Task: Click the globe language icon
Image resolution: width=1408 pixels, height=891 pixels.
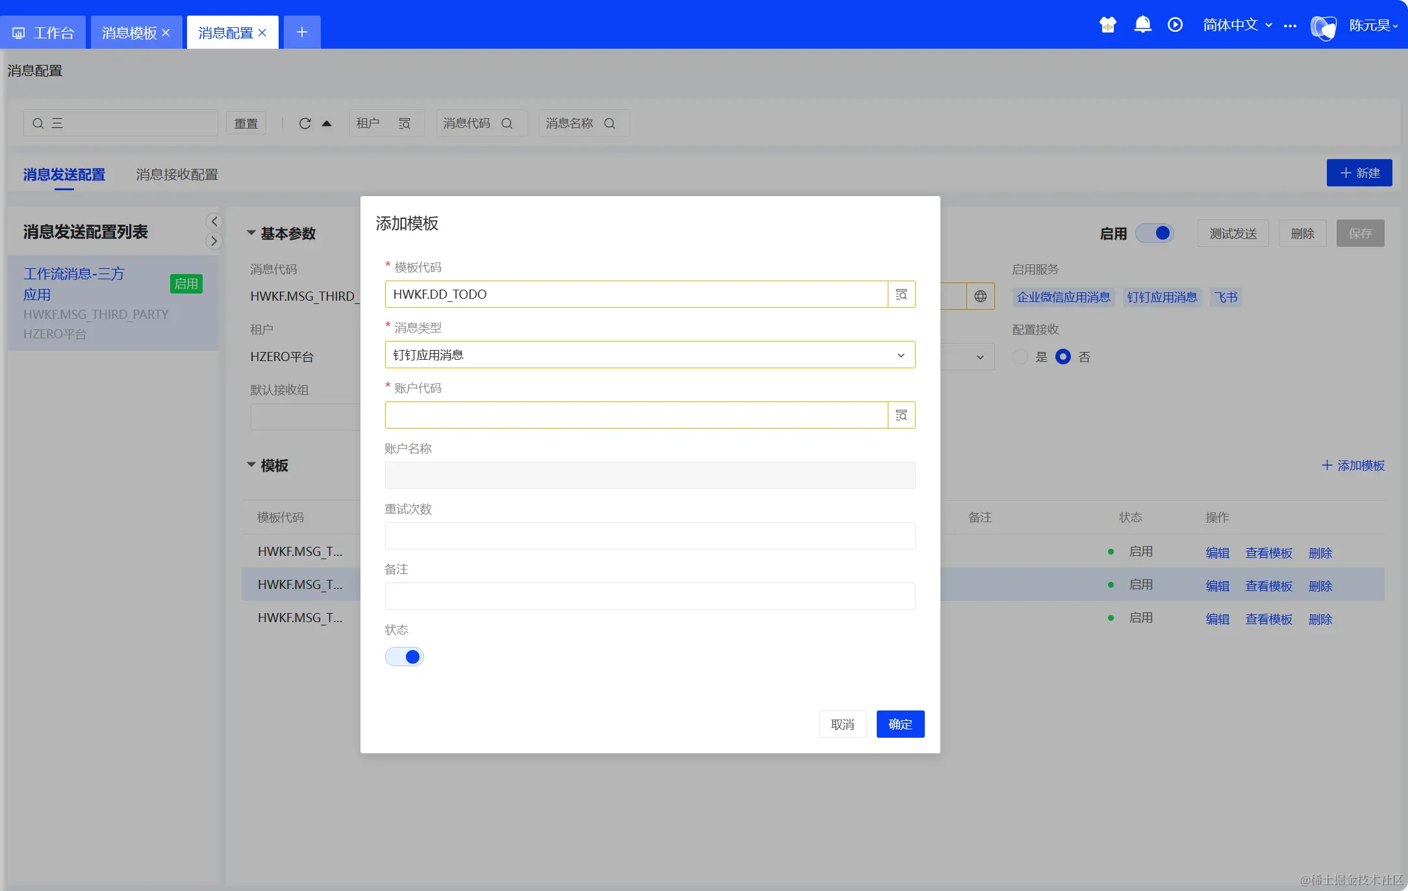Action: point(980,297)
